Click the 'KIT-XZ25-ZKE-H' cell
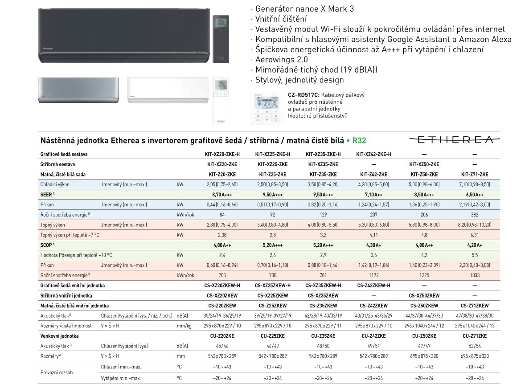Screen dimensions: 529x384 click(273, 154)
